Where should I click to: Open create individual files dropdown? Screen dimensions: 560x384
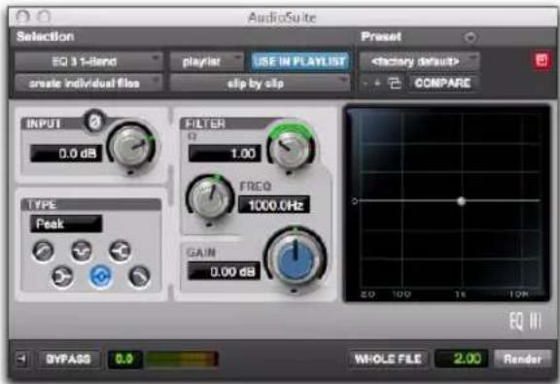click(x=88, y=84)
